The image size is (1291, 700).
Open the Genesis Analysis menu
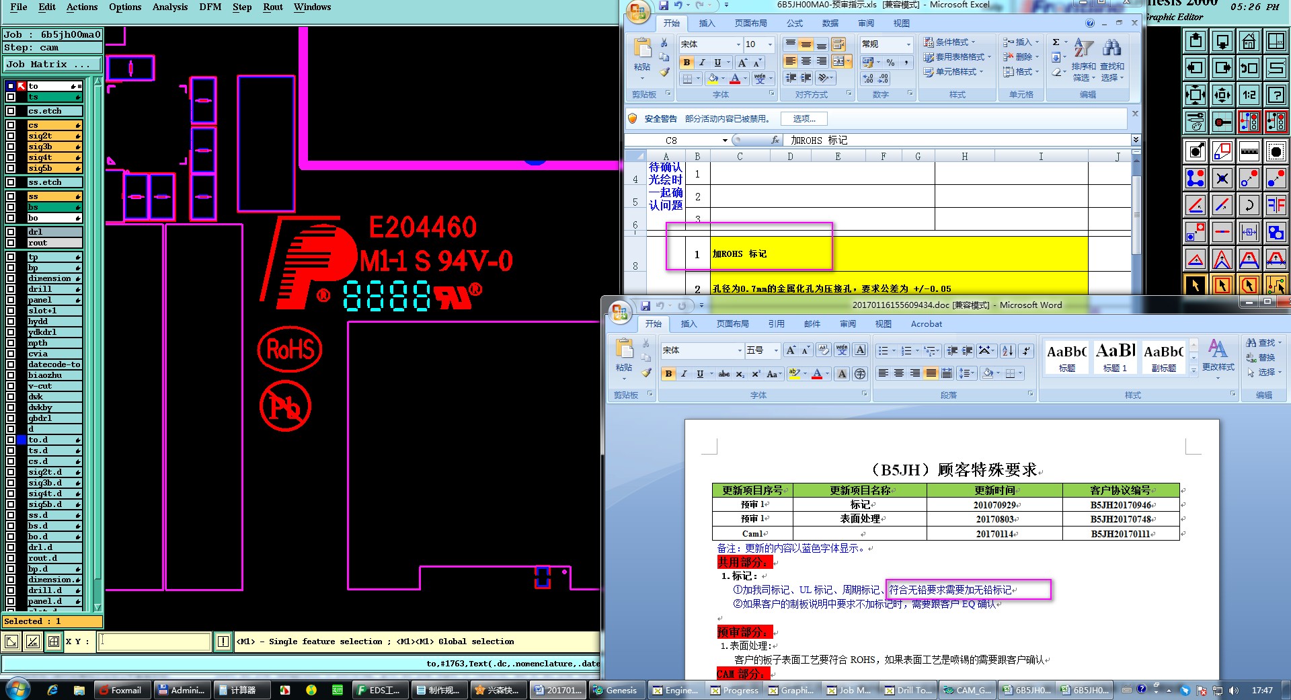click(x=170, y=7)
